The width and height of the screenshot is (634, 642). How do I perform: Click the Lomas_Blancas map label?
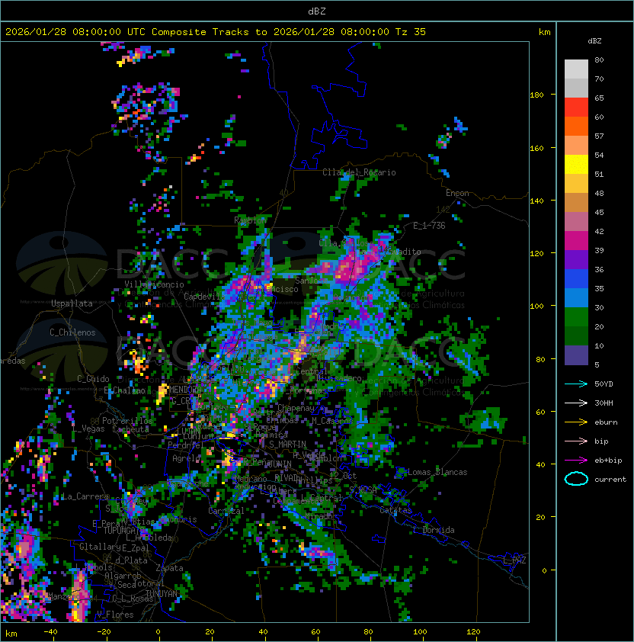(437, 472)
